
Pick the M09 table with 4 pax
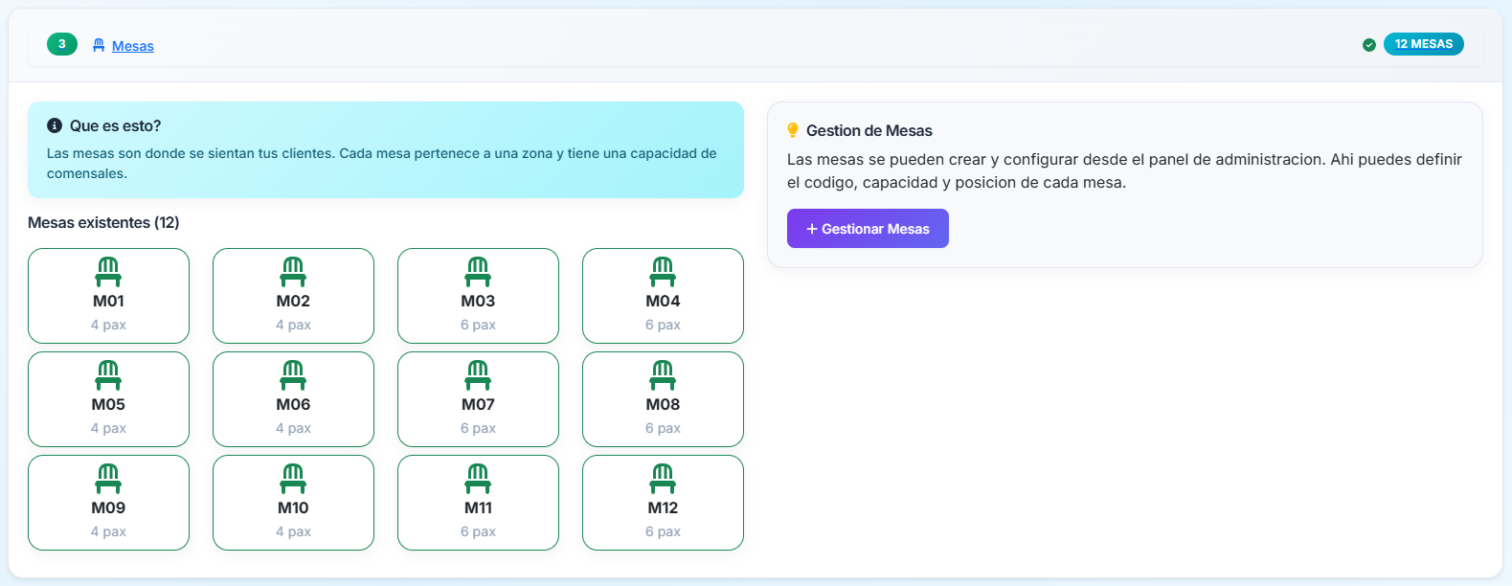pos(108,503)
